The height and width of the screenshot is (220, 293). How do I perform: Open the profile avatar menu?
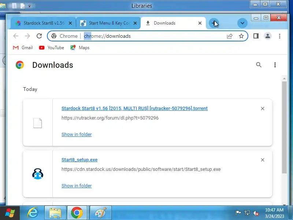click(268, 36)
